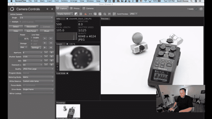Click the Auto Focus button
This screenshot has width=212, height=119.
pos(31,31)
